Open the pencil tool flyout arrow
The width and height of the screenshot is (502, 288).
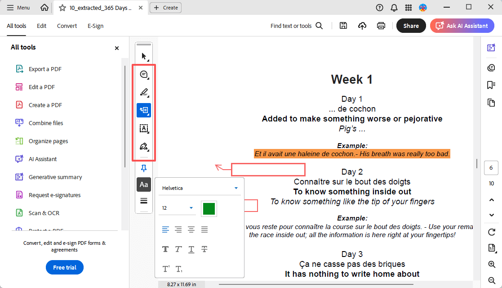pos(147,96)
